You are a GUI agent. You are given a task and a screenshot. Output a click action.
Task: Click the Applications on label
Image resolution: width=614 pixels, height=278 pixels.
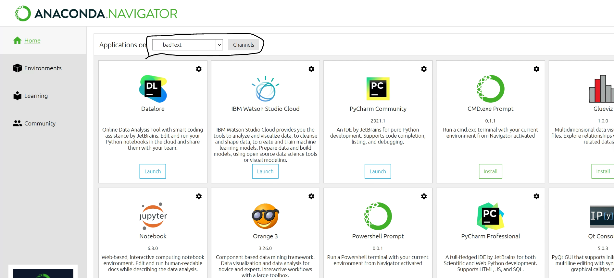click(123, 45)
